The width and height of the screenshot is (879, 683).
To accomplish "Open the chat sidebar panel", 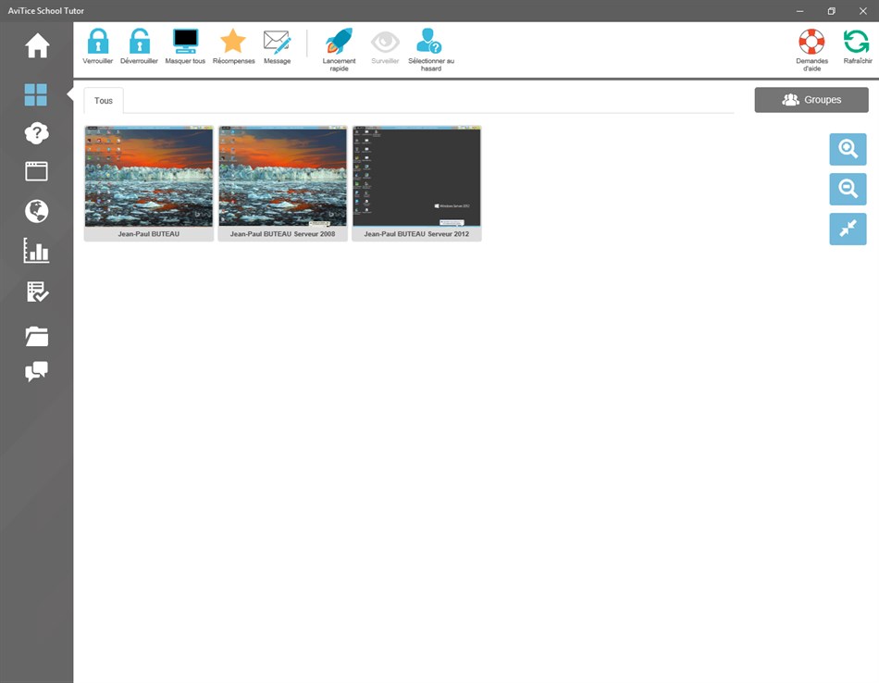I will point(36,371).
